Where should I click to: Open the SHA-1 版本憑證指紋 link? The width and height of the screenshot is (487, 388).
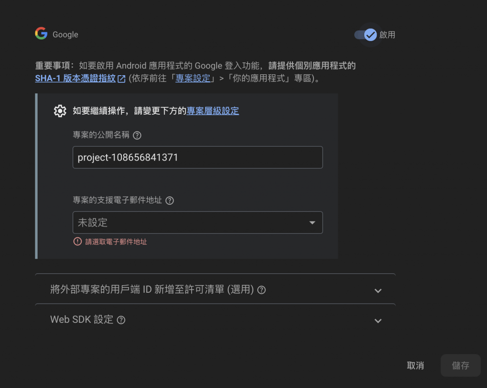pyautogui.click(x=76, y=79)
